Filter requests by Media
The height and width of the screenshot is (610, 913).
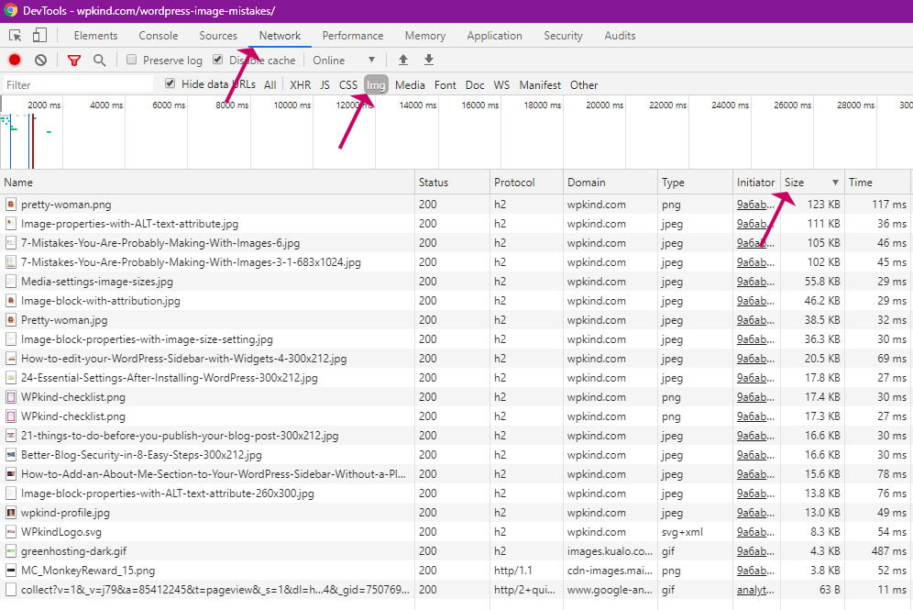(x=410, y=85)
